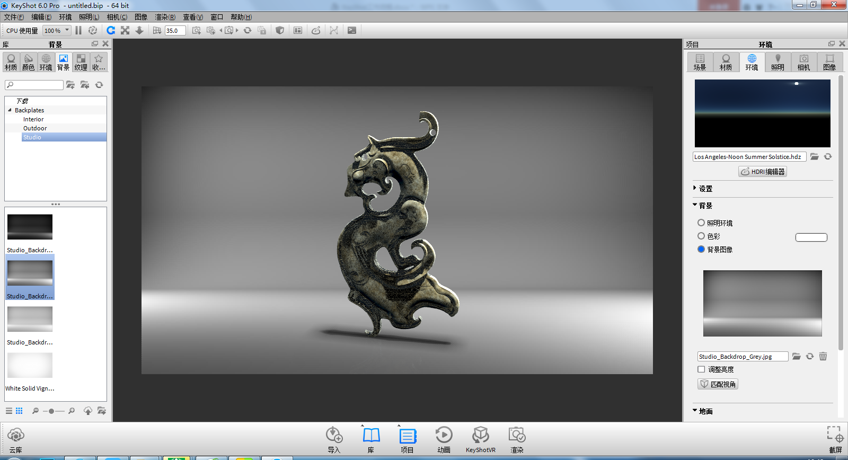
Task: Switch to the Lighting tab in Project panel
Action: tap(778, 62)
